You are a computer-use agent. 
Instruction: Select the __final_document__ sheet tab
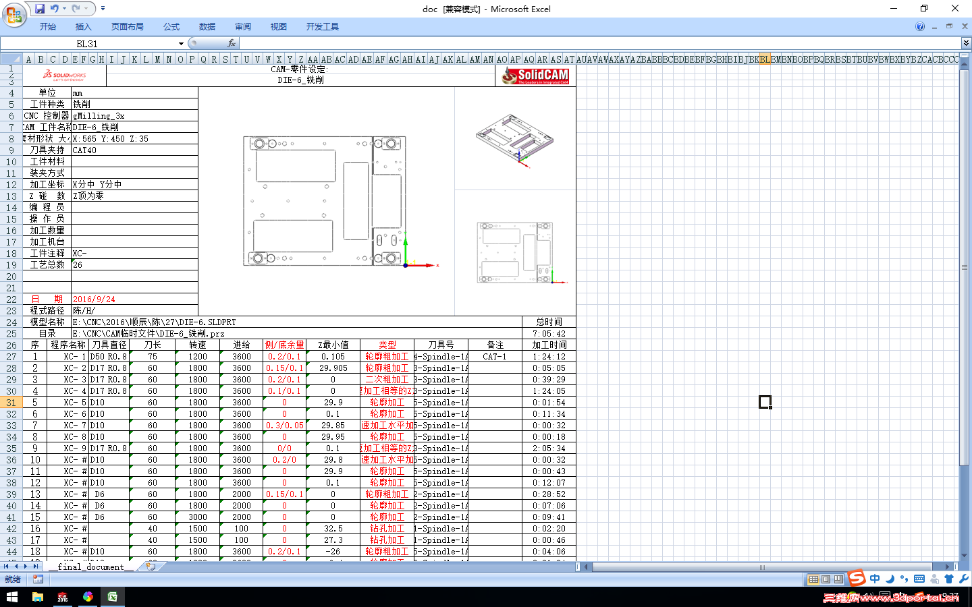[x=90, y=567]
